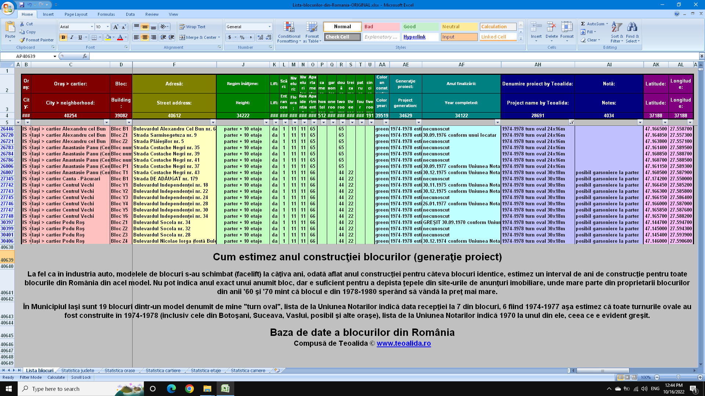Apply top vertical alignment
The image size is (705, 396).
(x=136, y=27)
